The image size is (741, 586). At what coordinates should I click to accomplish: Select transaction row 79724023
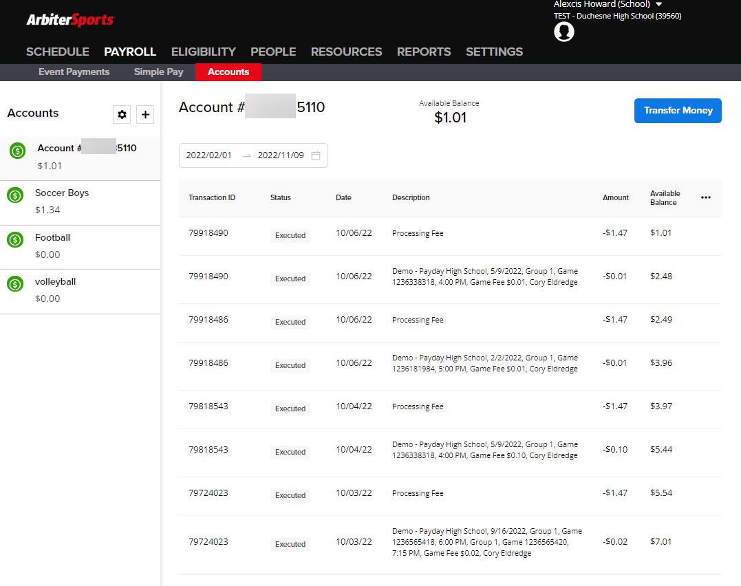tap(207, 493)
